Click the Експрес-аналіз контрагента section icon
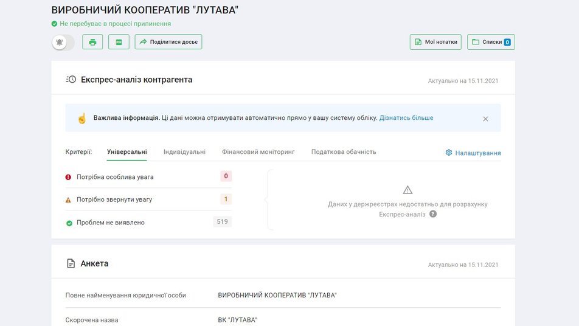The height and width of the screenshot is (326, 579). tap(71, 80)
